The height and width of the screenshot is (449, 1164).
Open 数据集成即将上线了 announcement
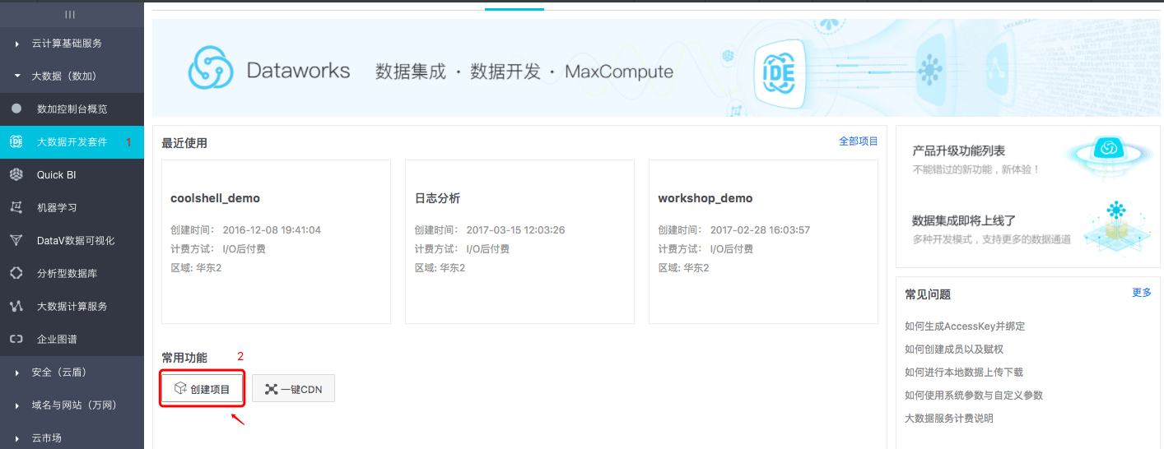(x=964, y=220)
